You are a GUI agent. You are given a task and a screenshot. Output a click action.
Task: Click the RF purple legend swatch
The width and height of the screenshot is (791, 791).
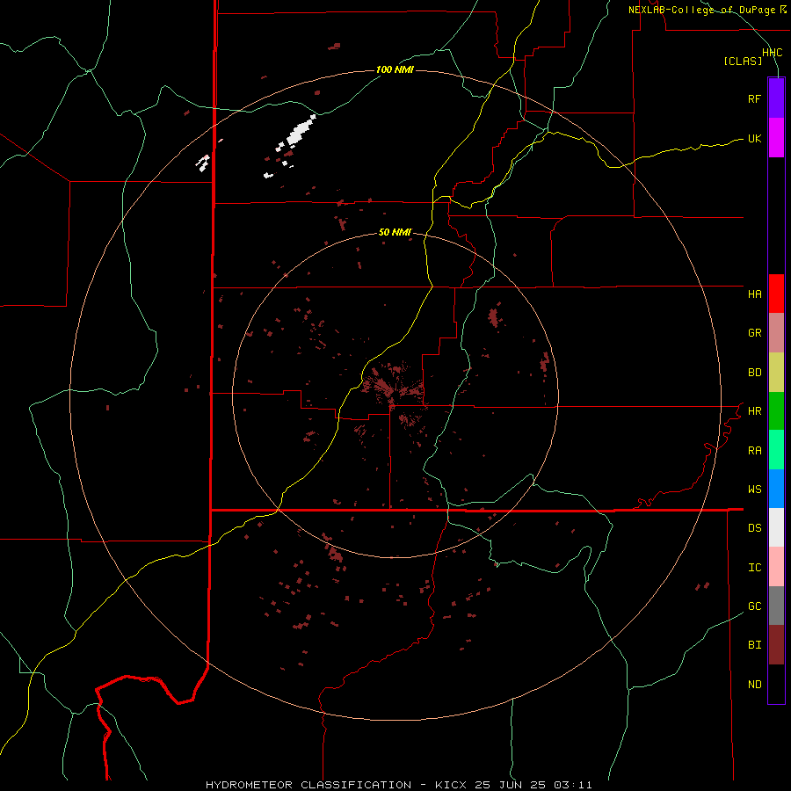776,98
